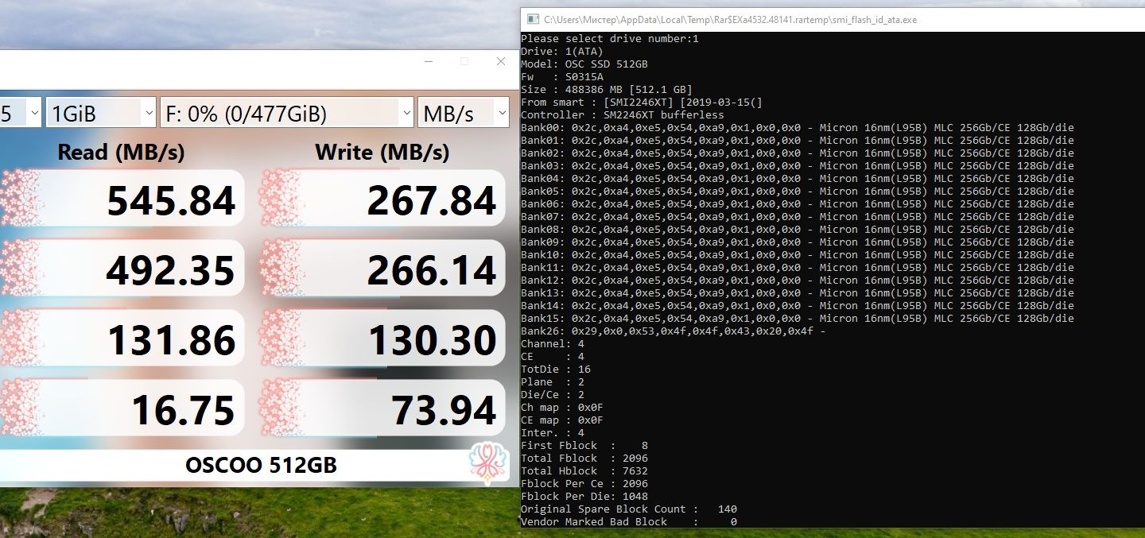Viewport: 1145px width, 538px height.
Task: Click the Bank01 flash ID row
Action: point(798,140)
